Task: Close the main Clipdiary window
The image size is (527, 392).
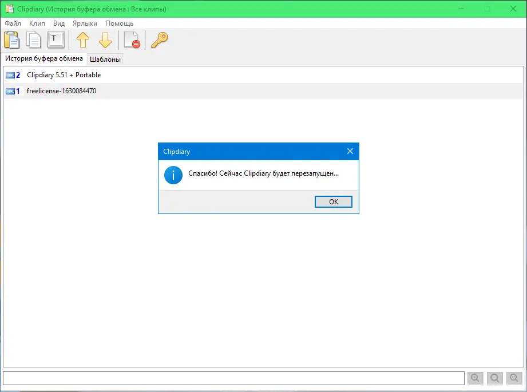Action: pos(513,9)
